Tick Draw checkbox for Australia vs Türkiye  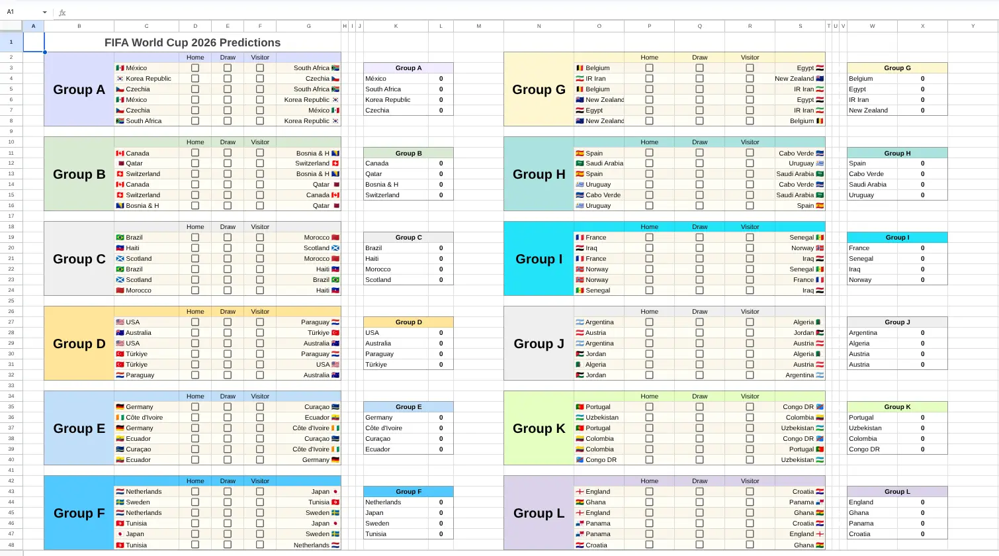click(x=228, y=333)
